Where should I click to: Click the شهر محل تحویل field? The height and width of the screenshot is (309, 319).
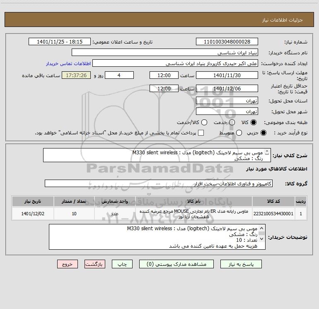[227, 112]
